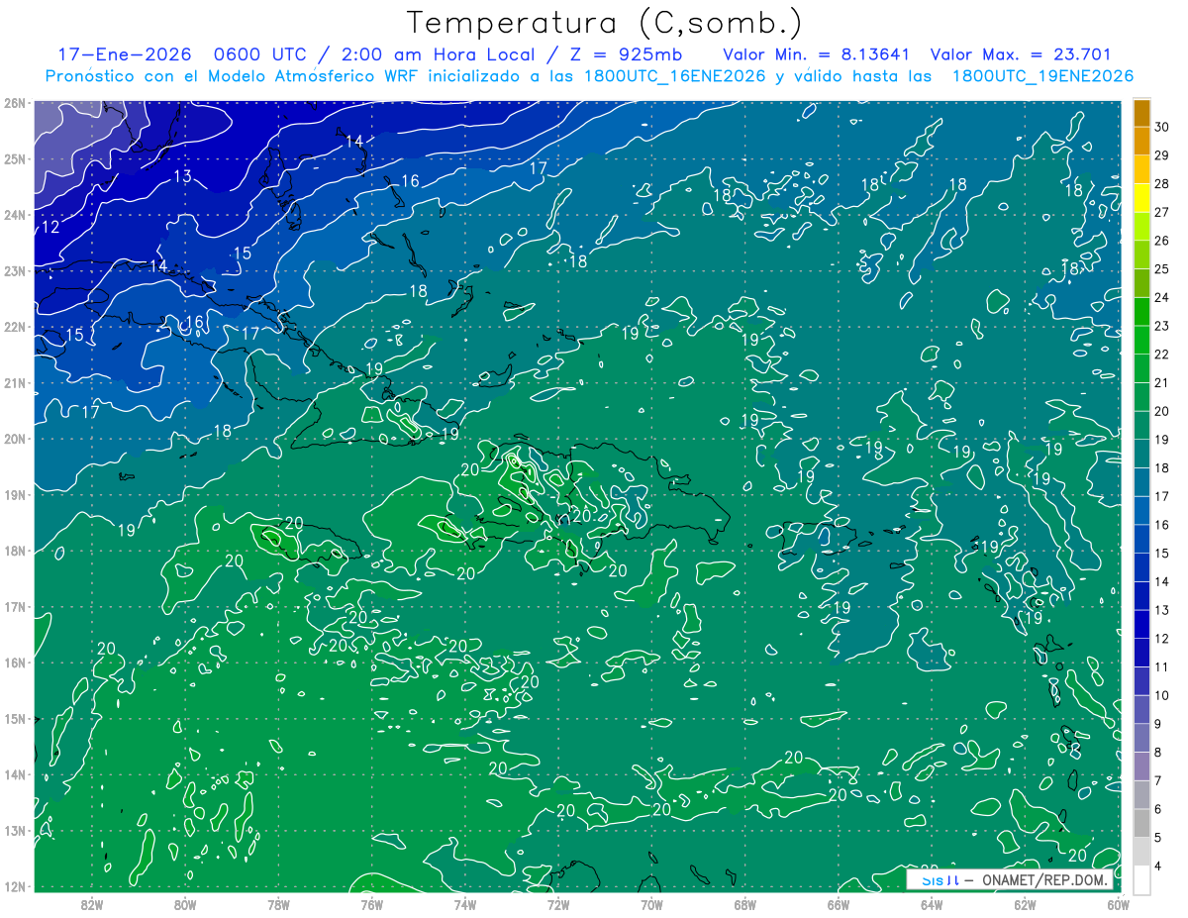Click the '66W' longitude axis label
Image resolution: width=1188 pixels, height=918 pixels.
pos(838,903)
